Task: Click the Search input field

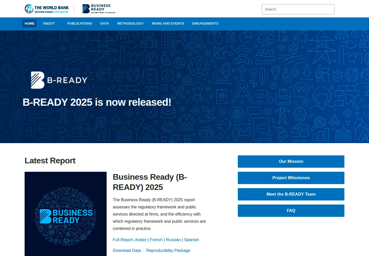Action: pos(298,9)
